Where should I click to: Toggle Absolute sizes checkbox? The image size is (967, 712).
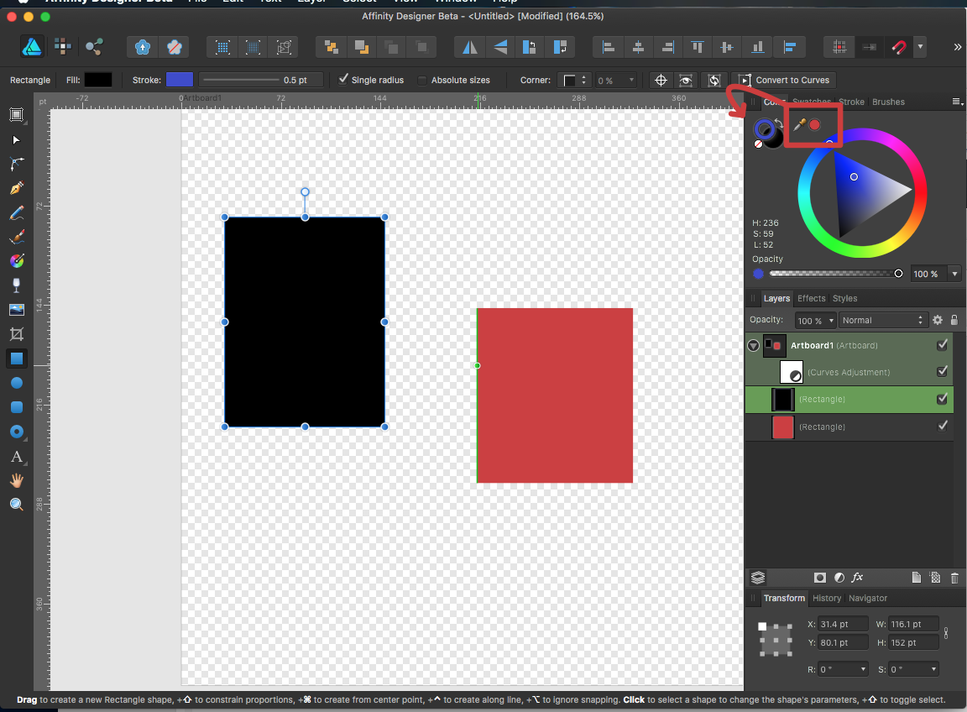pyautogui.click(x=422, y=81)
